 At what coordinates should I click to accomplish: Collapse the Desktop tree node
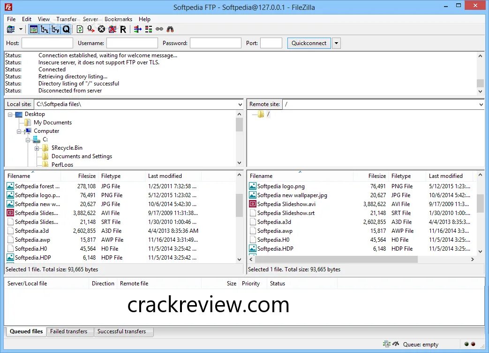(10, 115)
